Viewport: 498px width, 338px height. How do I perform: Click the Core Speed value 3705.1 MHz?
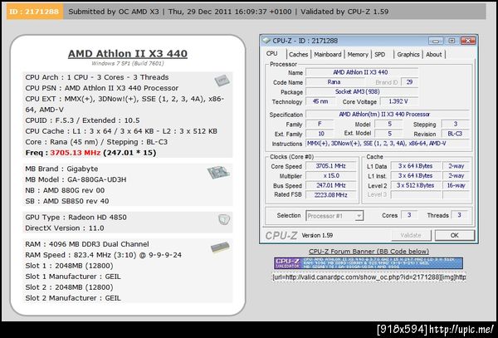pyautogui.click(x=331, y=166)
